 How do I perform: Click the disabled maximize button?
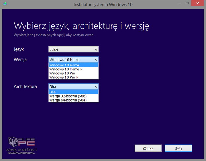(187, 3)
